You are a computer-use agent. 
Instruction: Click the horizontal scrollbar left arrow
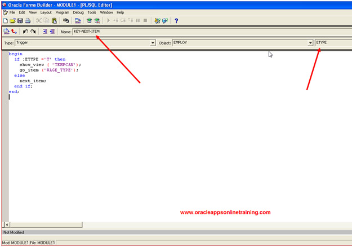tap(6, 224)
